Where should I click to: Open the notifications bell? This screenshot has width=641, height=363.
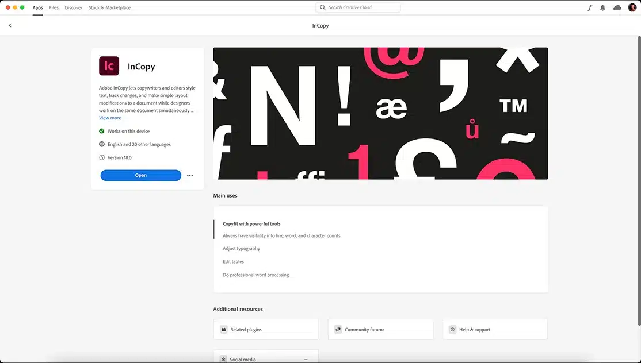tap(602, 7)
